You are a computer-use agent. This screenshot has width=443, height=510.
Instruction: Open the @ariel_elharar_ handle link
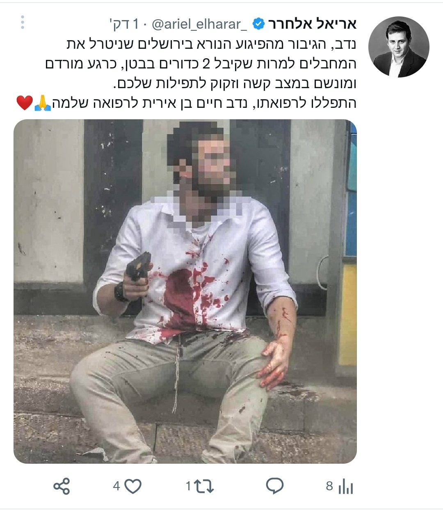[x=200, y=25]
